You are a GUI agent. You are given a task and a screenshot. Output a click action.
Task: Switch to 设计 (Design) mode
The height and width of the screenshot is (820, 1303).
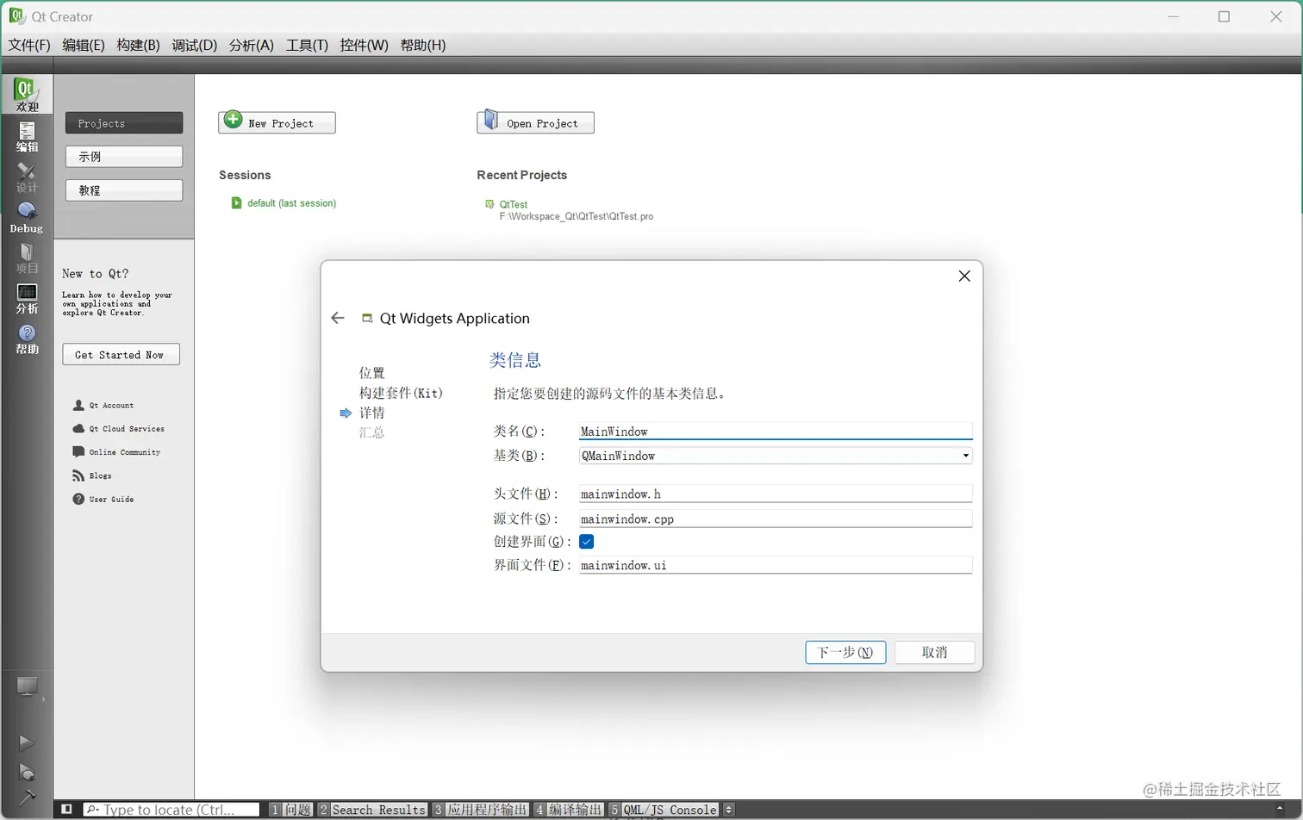point(27,177)
